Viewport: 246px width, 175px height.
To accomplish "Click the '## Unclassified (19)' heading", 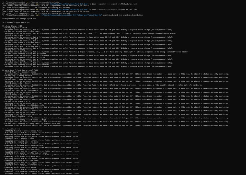I will pos(11,129).
